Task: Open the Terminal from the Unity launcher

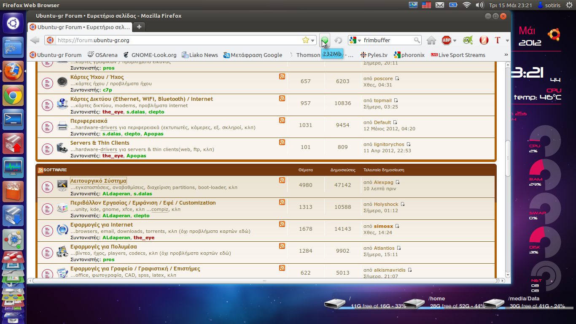Action: 13,120
